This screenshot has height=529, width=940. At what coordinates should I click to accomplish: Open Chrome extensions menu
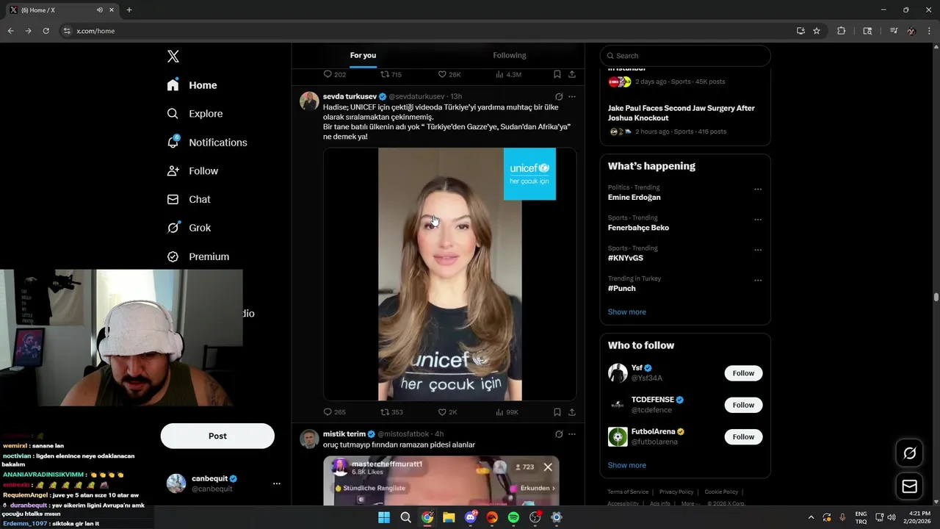pos(842,31)
